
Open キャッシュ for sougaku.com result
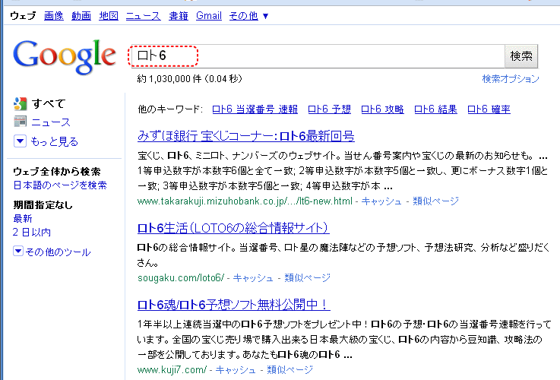click(x=253, y=277)
